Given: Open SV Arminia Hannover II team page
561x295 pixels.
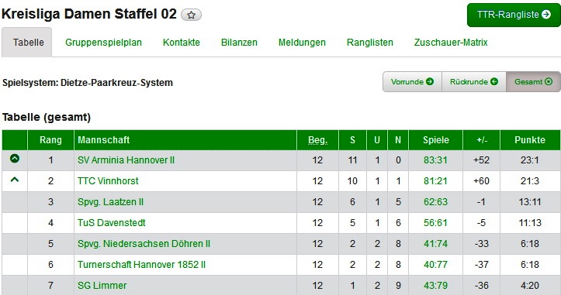Looking at the screenshot, I should point(126,160).
